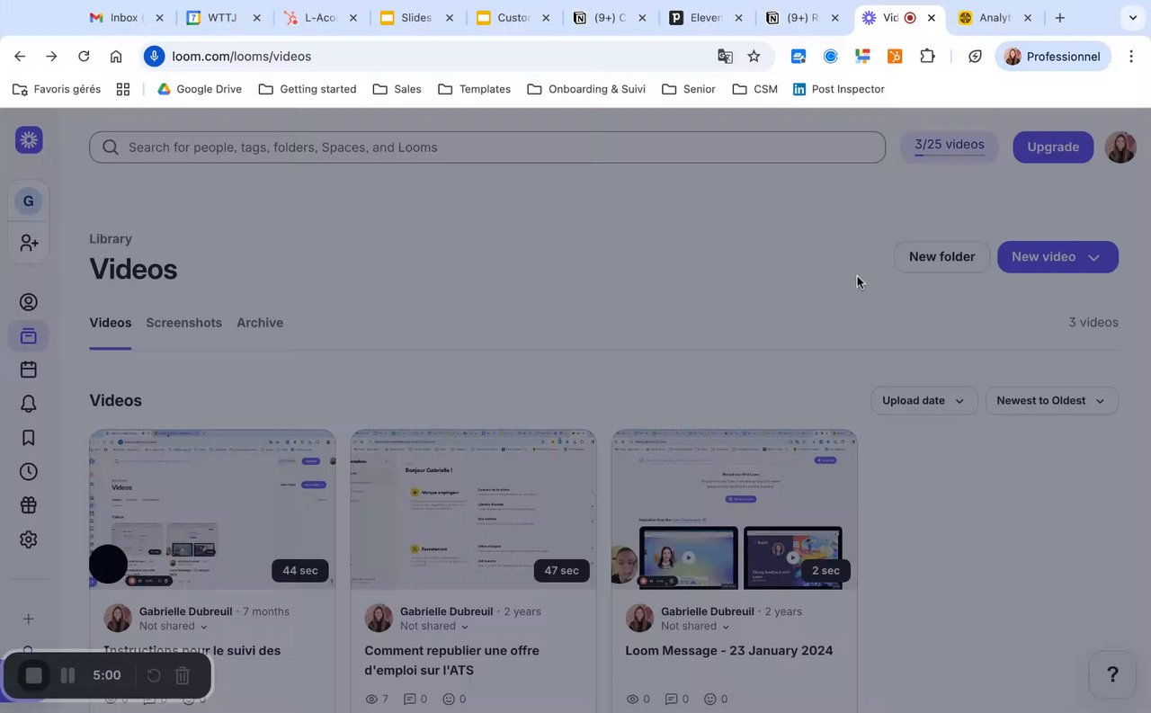The height and width of the screenshot is (713, 1151).
Task: Bookmark this page with the star icon
Action: point(754,57)
